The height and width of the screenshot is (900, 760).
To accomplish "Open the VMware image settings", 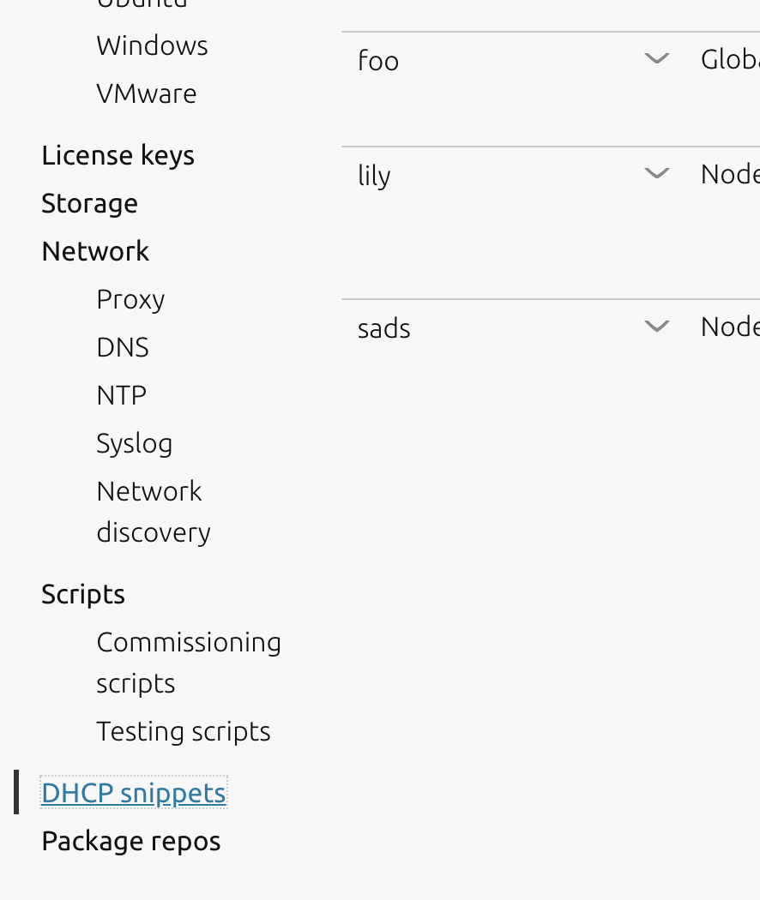I will pyautogui.click(x=146, y=94).
